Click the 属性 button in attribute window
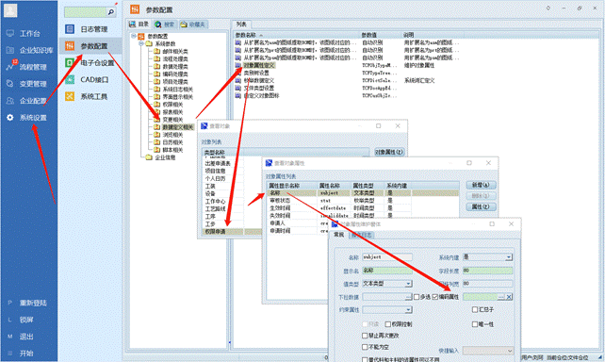 (x=481, y=206)
